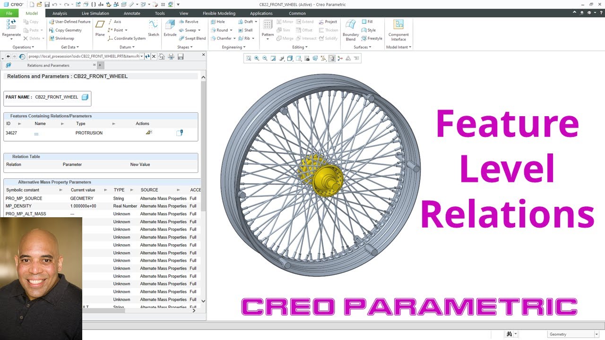The width and height of the screenshot is (605, 340).
Task: Switch to the Annotate tab
Action: pos(132,13)
